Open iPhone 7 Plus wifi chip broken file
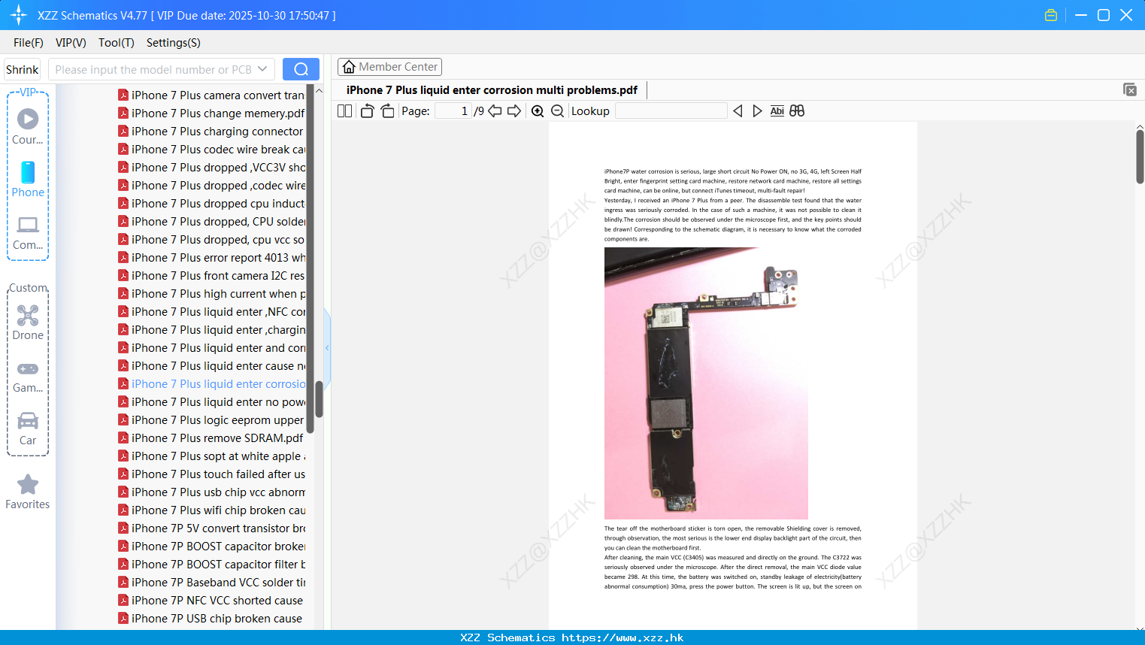The height and width of the screenshot is (645, 1145). [x=211, y=510]
